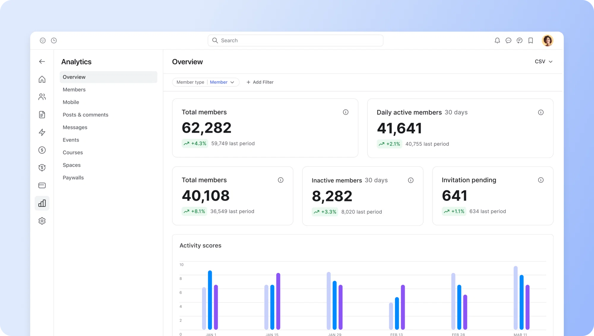Open the dollar coin icon in sidebar
The height and width of the screenshot is (336, 594).
[x=42, y=150]
